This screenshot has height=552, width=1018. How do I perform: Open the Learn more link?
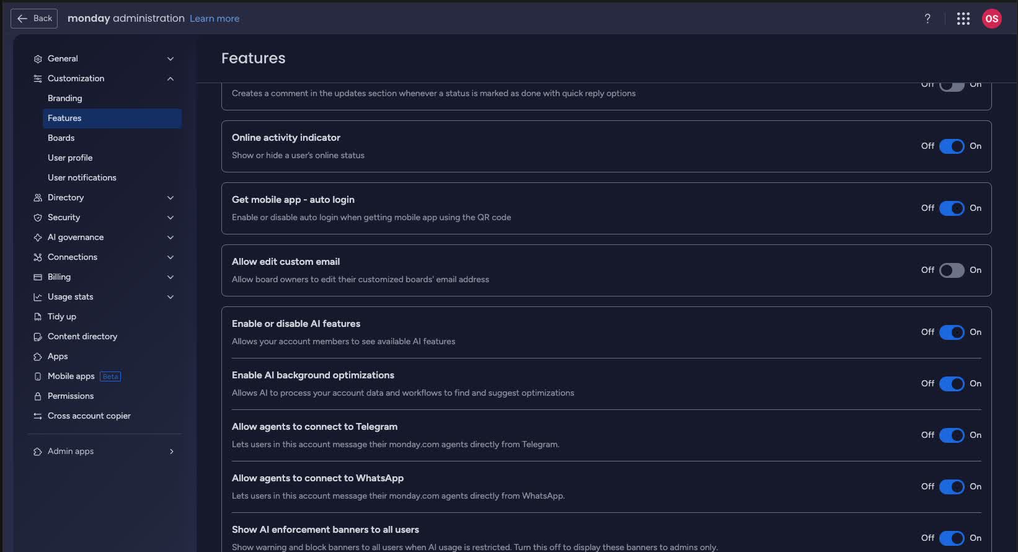[x=215, y=19]
